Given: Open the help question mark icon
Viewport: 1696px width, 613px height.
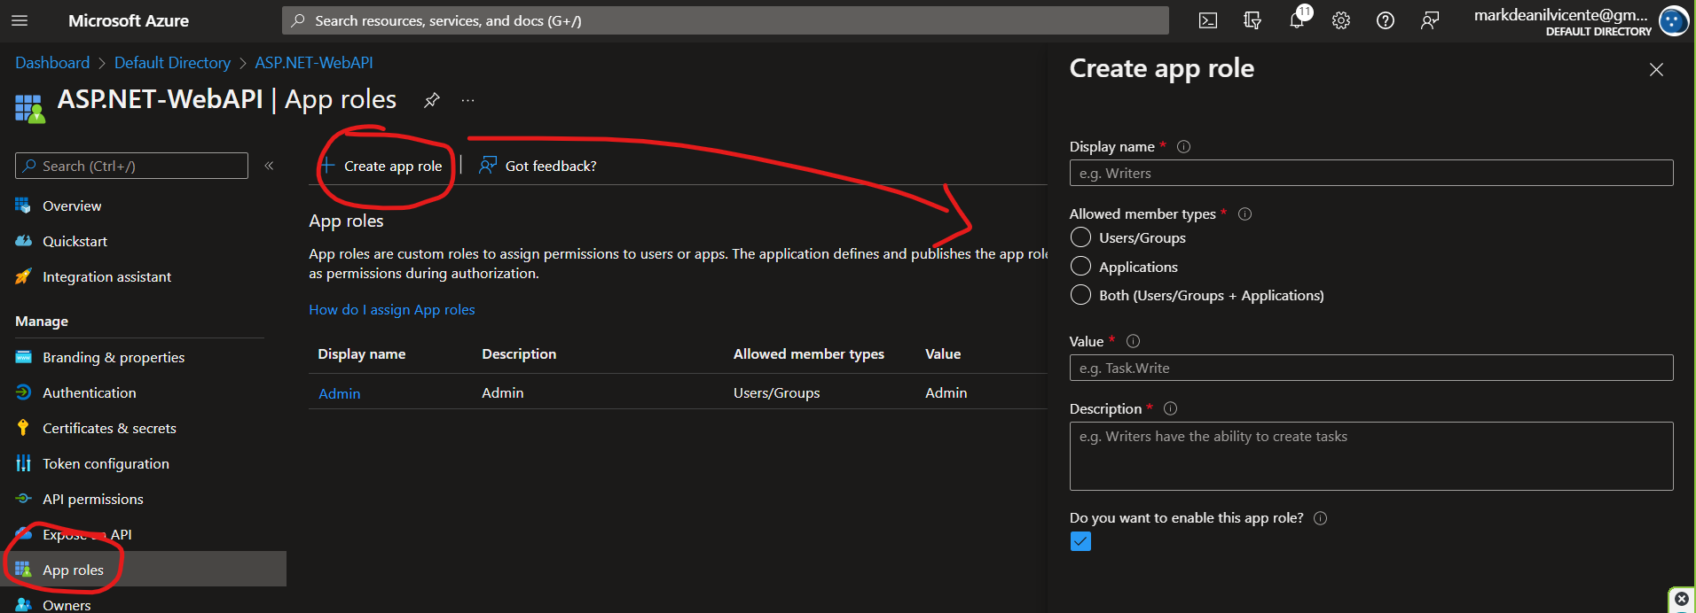Looking at the screenshot, I should coord(1386,20).
